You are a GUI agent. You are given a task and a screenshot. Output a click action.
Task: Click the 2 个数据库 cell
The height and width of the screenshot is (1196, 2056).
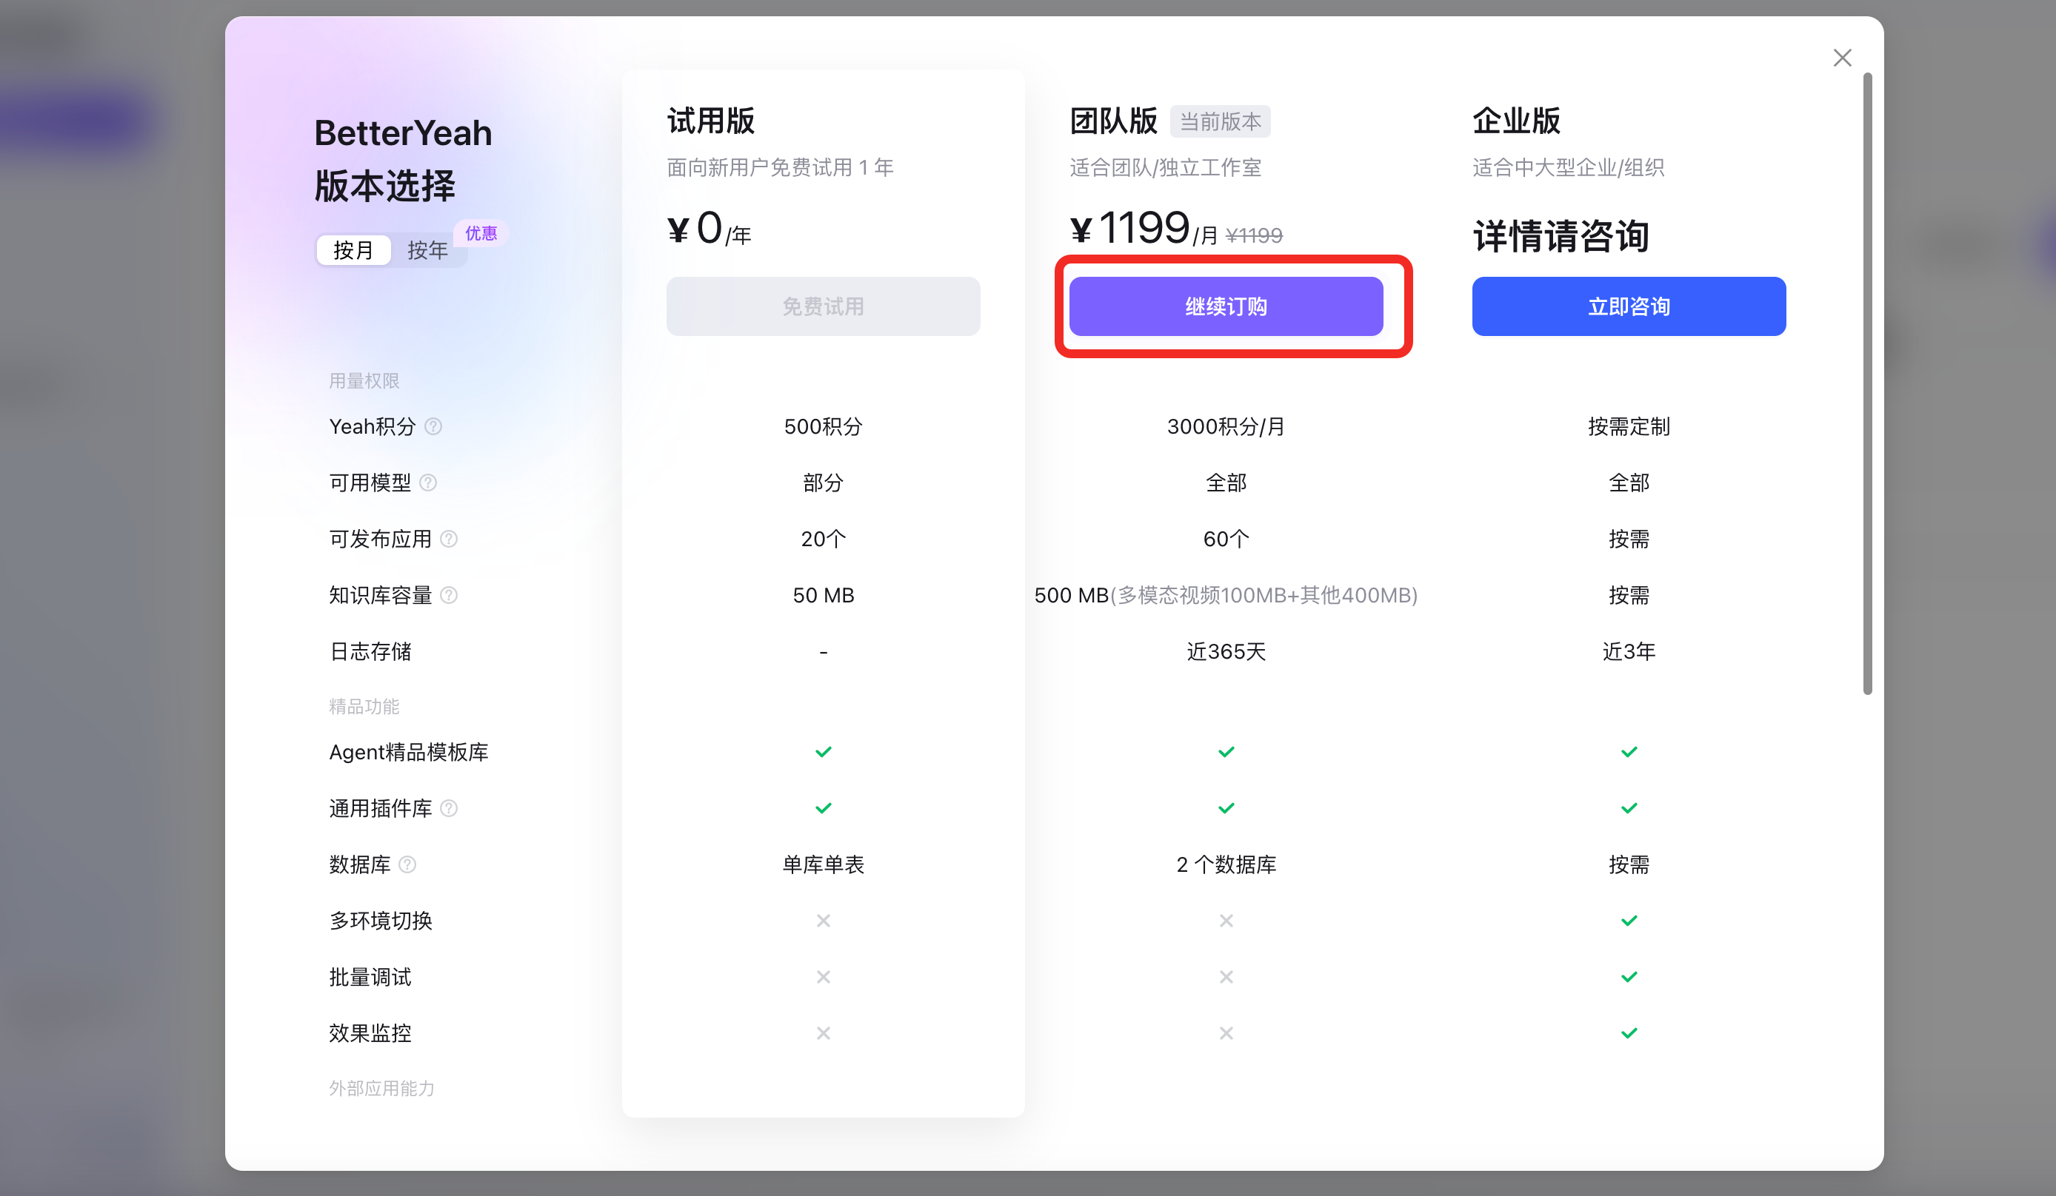click(x=1226, y=864)
